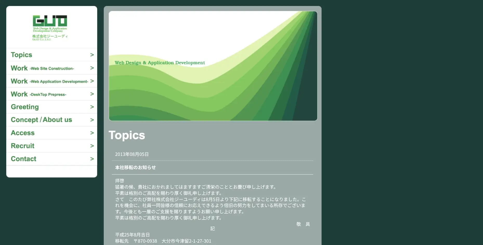Click the 本社移転のお知らせ article title
The width and height of the screenshot is (483, 245).
[x=135, y=168]
